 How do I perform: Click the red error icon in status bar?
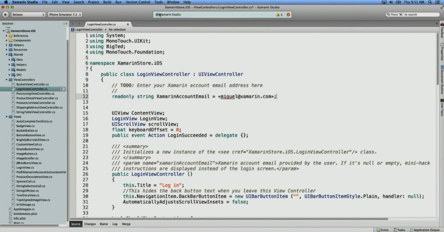[288, 15]
